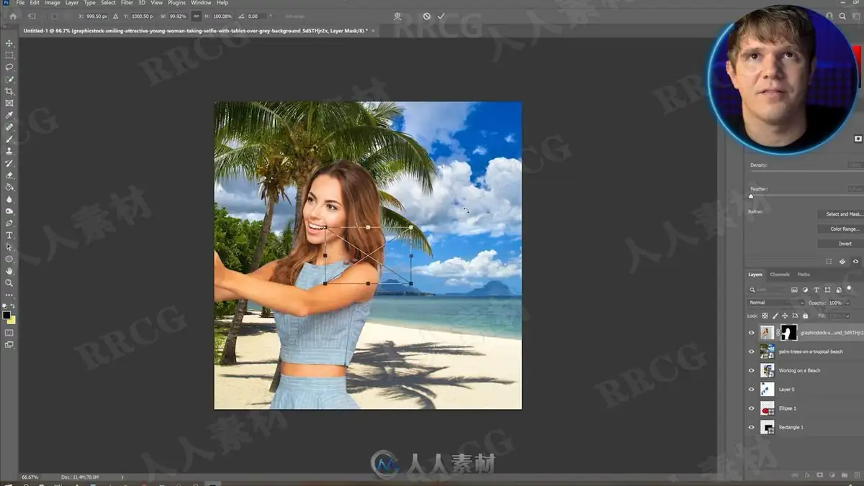Toggle the layer filter on/off switch

pos(849,288)
